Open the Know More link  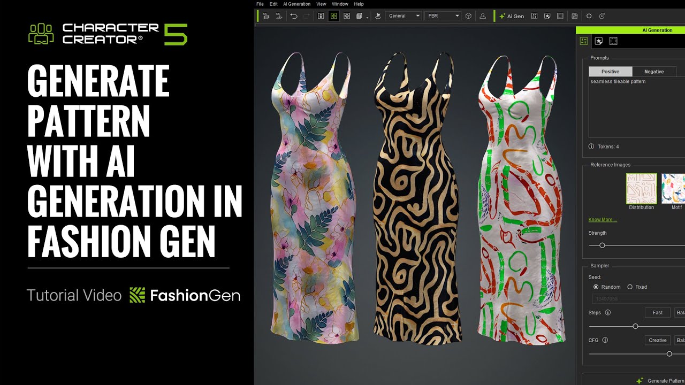click(x=603, y=220)
